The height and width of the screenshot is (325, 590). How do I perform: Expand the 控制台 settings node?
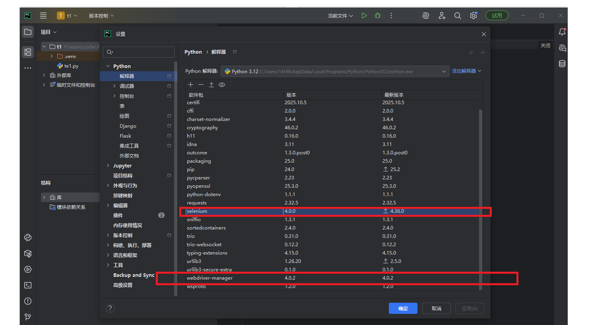(115, 96)
